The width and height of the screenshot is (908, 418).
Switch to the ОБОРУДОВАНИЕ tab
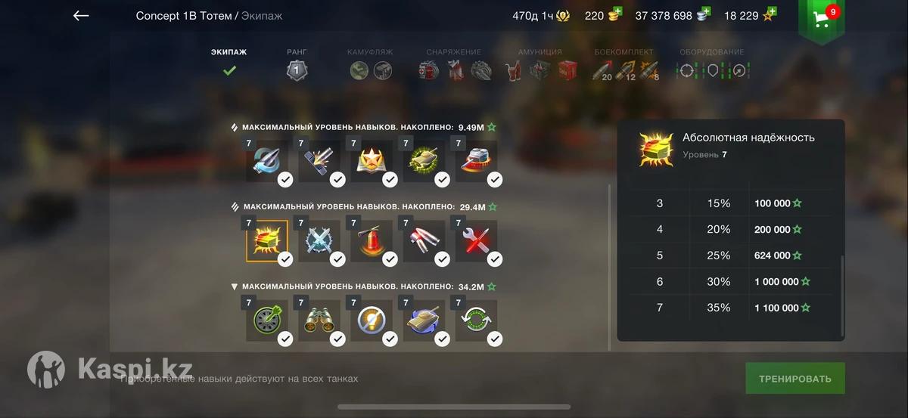coord(711,64)
